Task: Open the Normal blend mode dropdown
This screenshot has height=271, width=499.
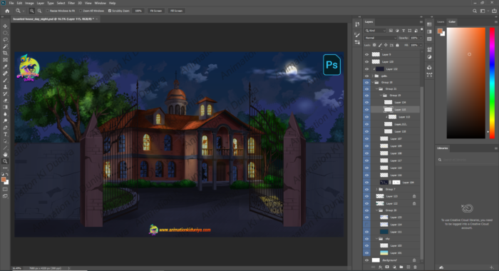Action: (381, 38)
